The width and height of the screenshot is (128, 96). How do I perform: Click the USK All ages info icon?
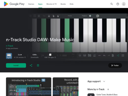tap(55, 57)
